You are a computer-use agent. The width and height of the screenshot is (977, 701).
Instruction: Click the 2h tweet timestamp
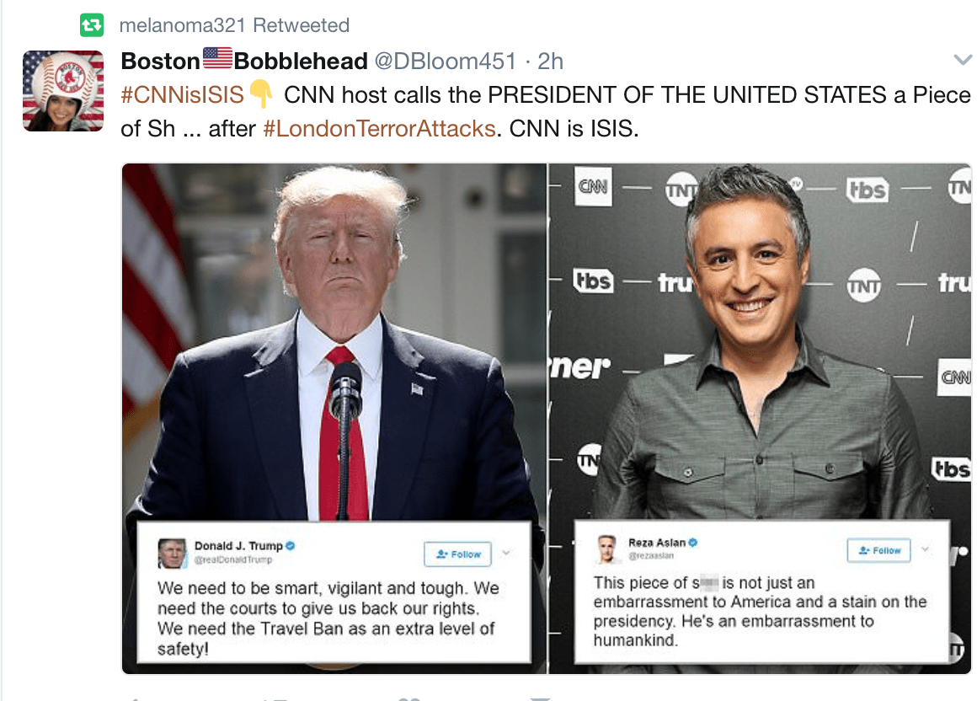(x=550, y=61)
